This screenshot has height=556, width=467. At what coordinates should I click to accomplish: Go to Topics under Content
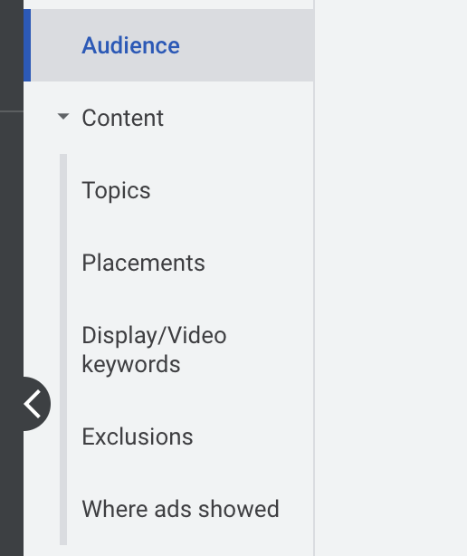[116, 190]
